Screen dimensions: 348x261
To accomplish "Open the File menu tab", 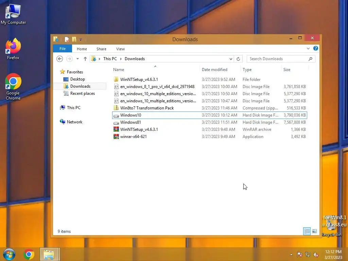I will click(x=63, y=49).
